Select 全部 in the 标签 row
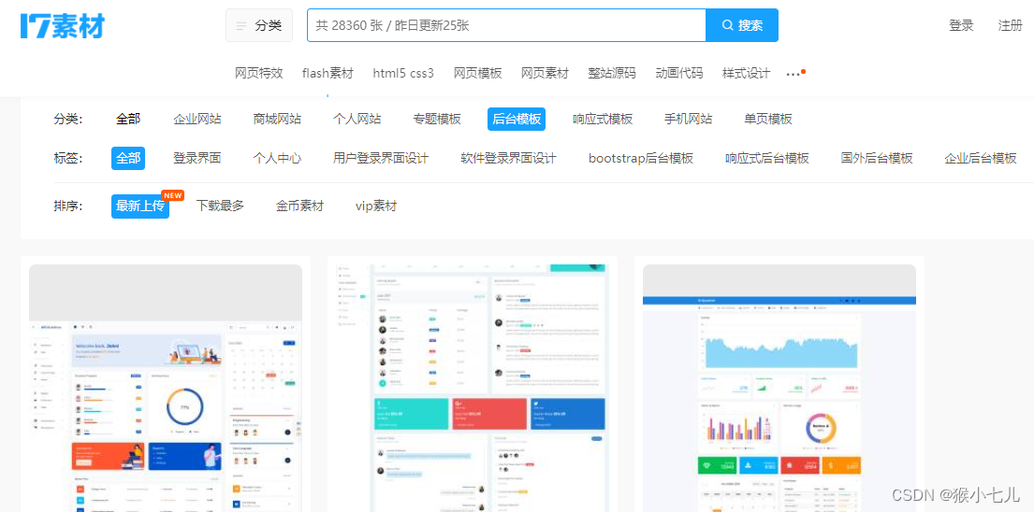 pyautogui.click(x=128, y=159)
